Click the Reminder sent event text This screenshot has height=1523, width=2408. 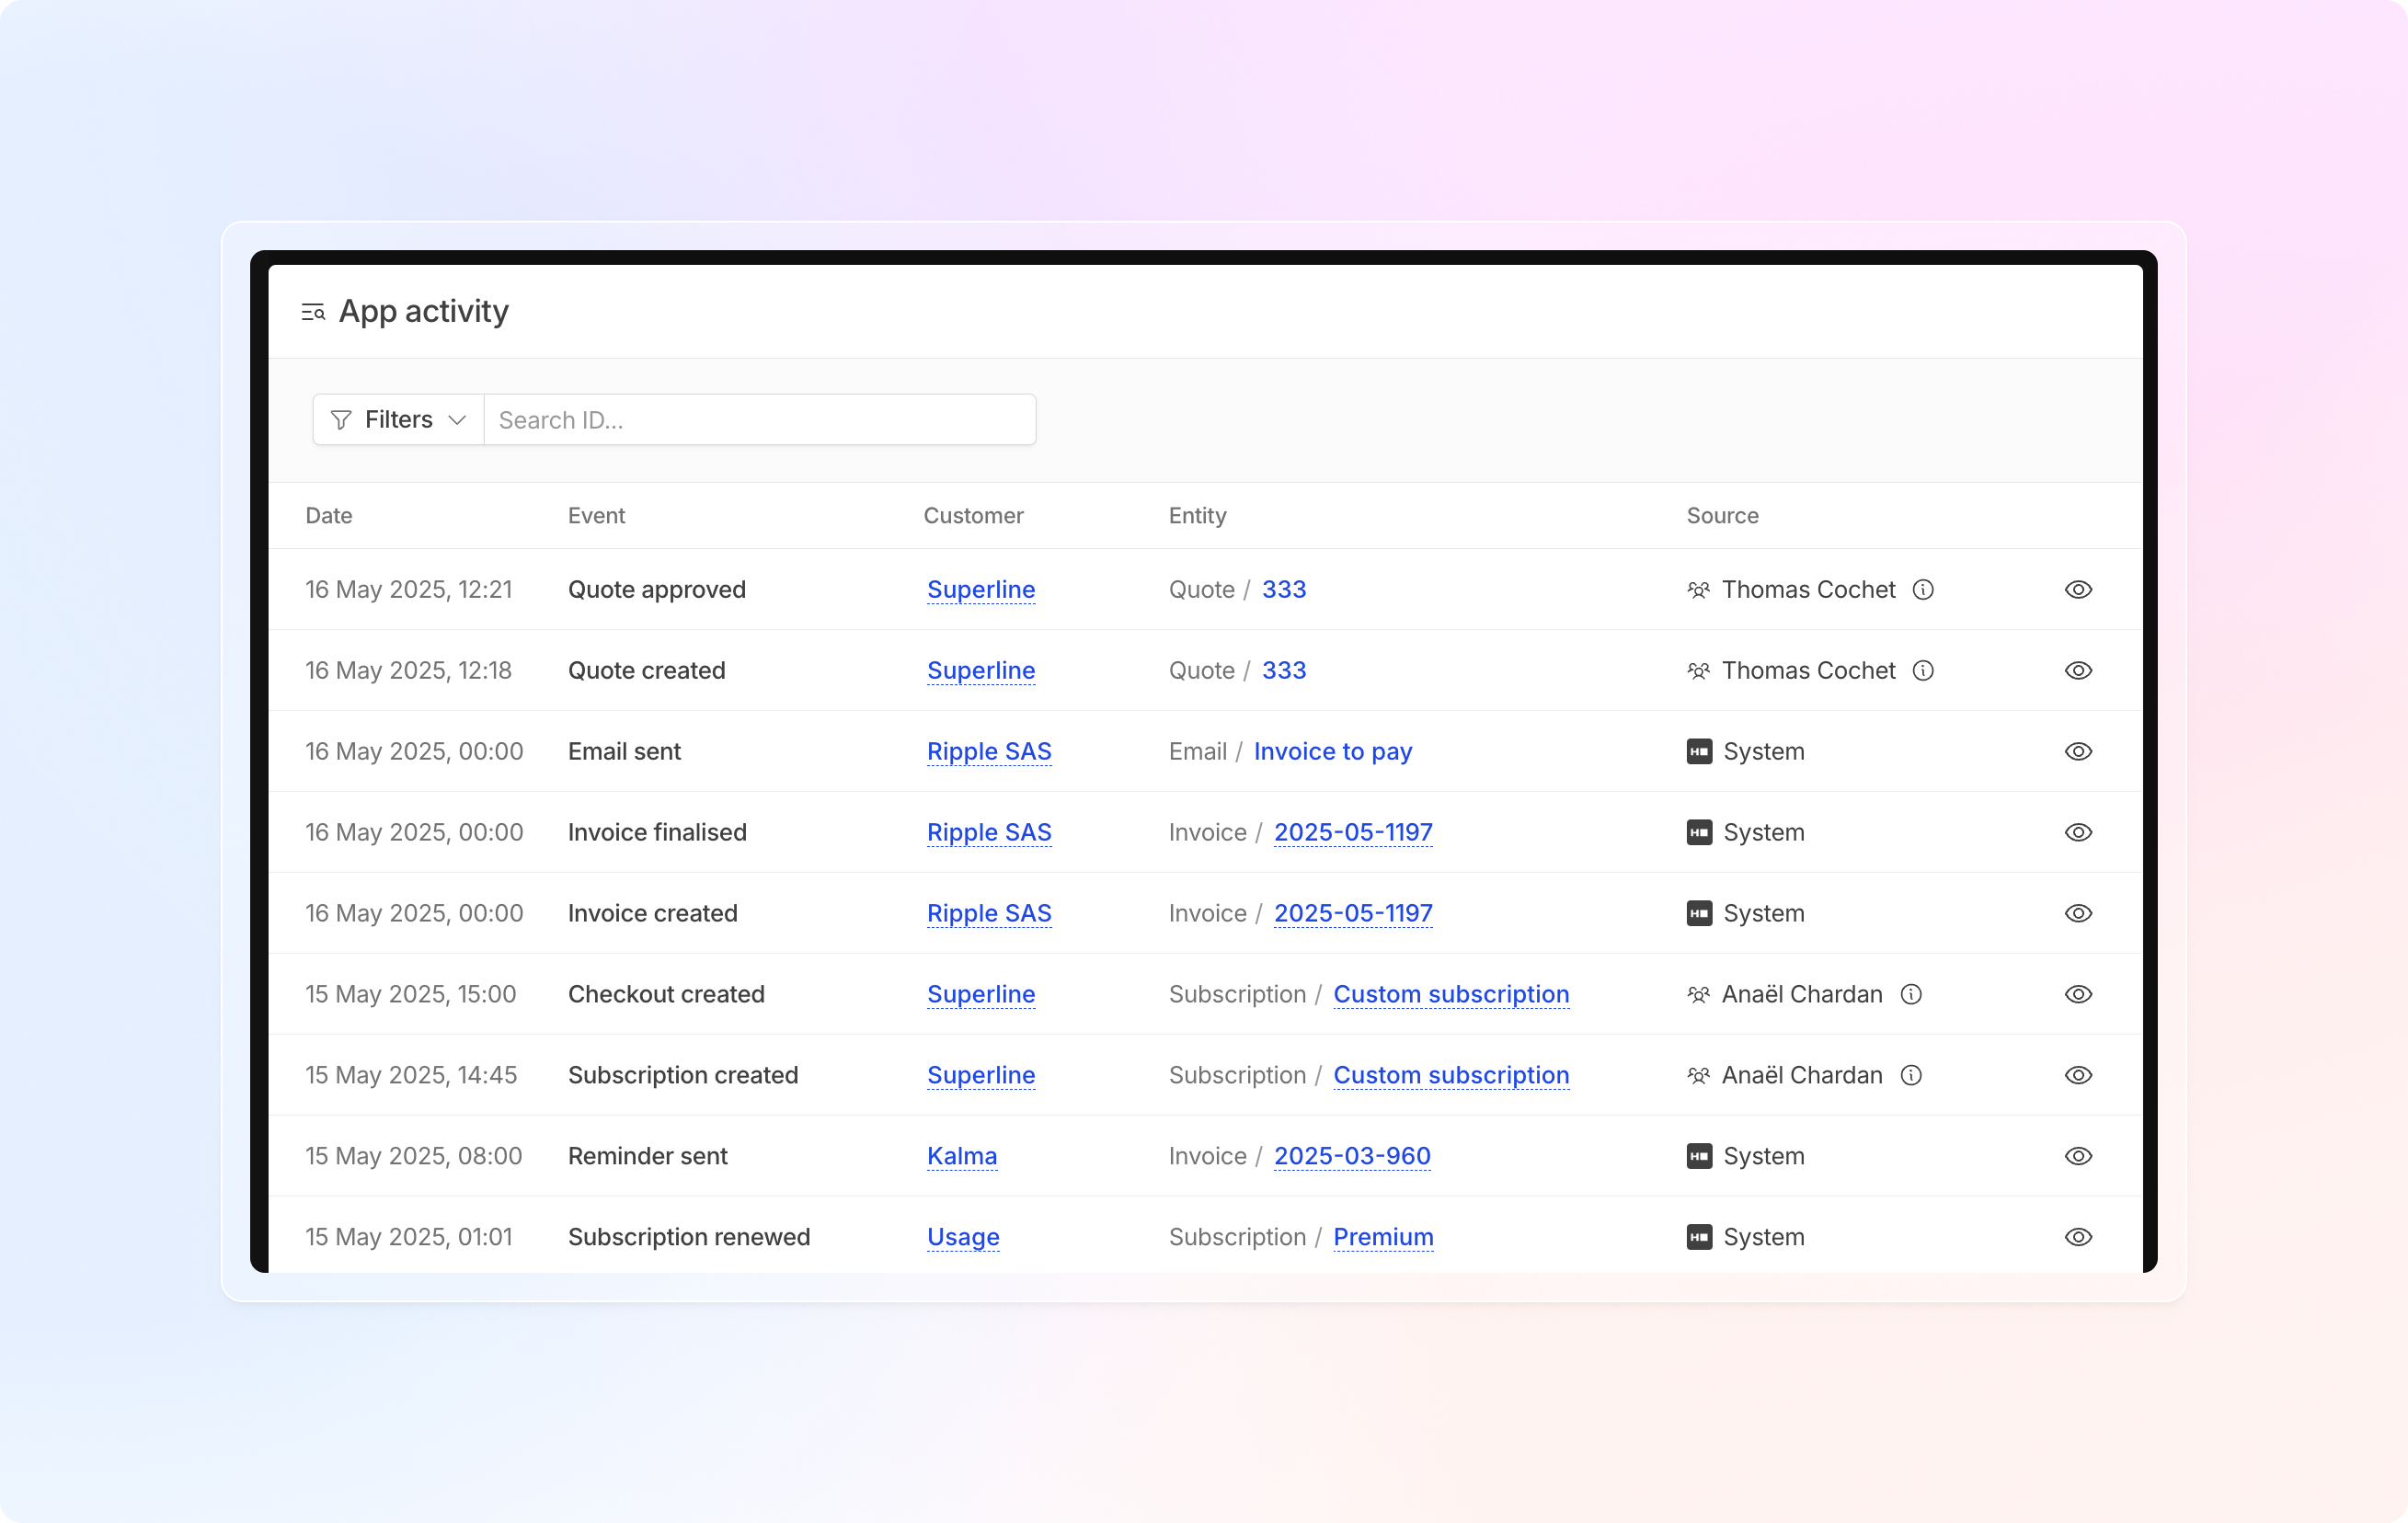(648, 1157)
